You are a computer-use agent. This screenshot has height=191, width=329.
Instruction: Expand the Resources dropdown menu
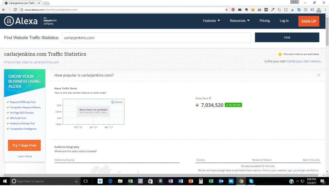(x=240, y=21)
